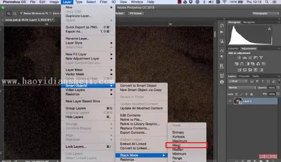Viewport: 281px width, 162px height.
Task: Open the Video Layers submenu
Action: click(x=88, y=90)
